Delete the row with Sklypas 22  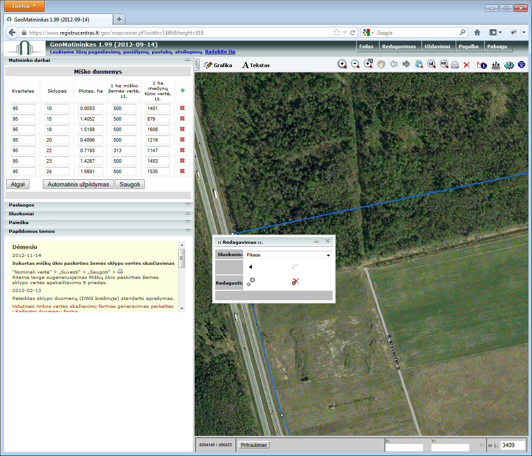(x=182, y=150)
